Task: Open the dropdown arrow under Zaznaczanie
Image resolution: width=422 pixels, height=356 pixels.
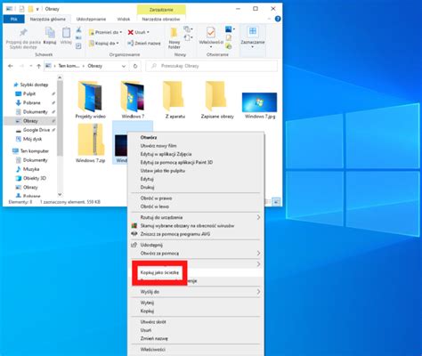Action: pyautogui.click(x=253, y=47)
